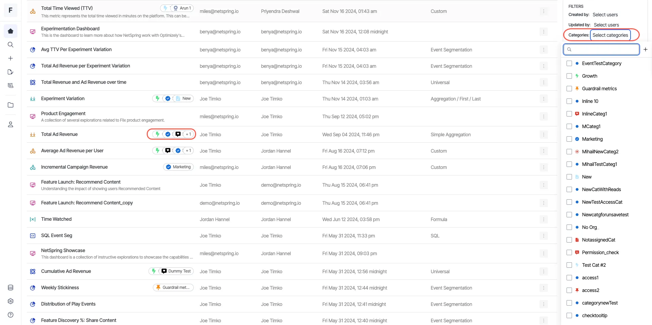Check the Inline 10 checkbox
Image resolution: width=652 pixels, height=325 pixels.
tap(569, 101)
